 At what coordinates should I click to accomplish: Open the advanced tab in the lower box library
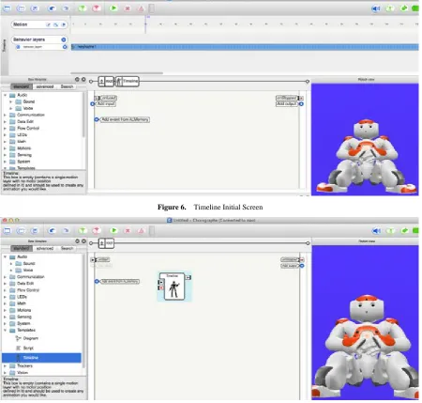[x=45, y=248]
